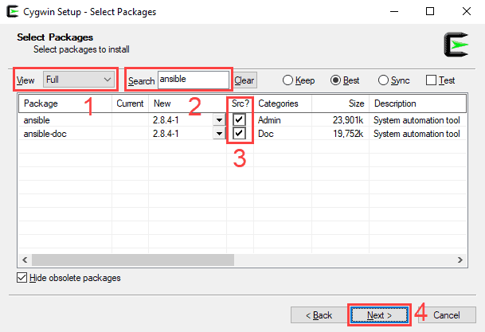Clear the search text with Clear button
The height and width of the screenshot is (332, 485).
tap(244, 80)
